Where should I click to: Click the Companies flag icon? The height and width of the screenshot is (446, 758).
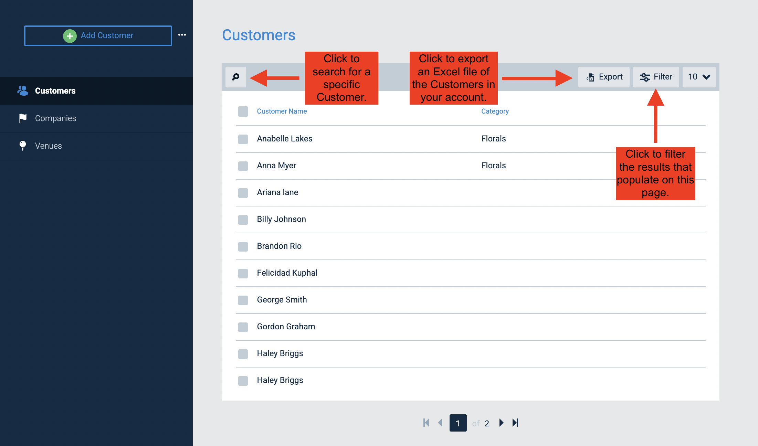(23, 118)
